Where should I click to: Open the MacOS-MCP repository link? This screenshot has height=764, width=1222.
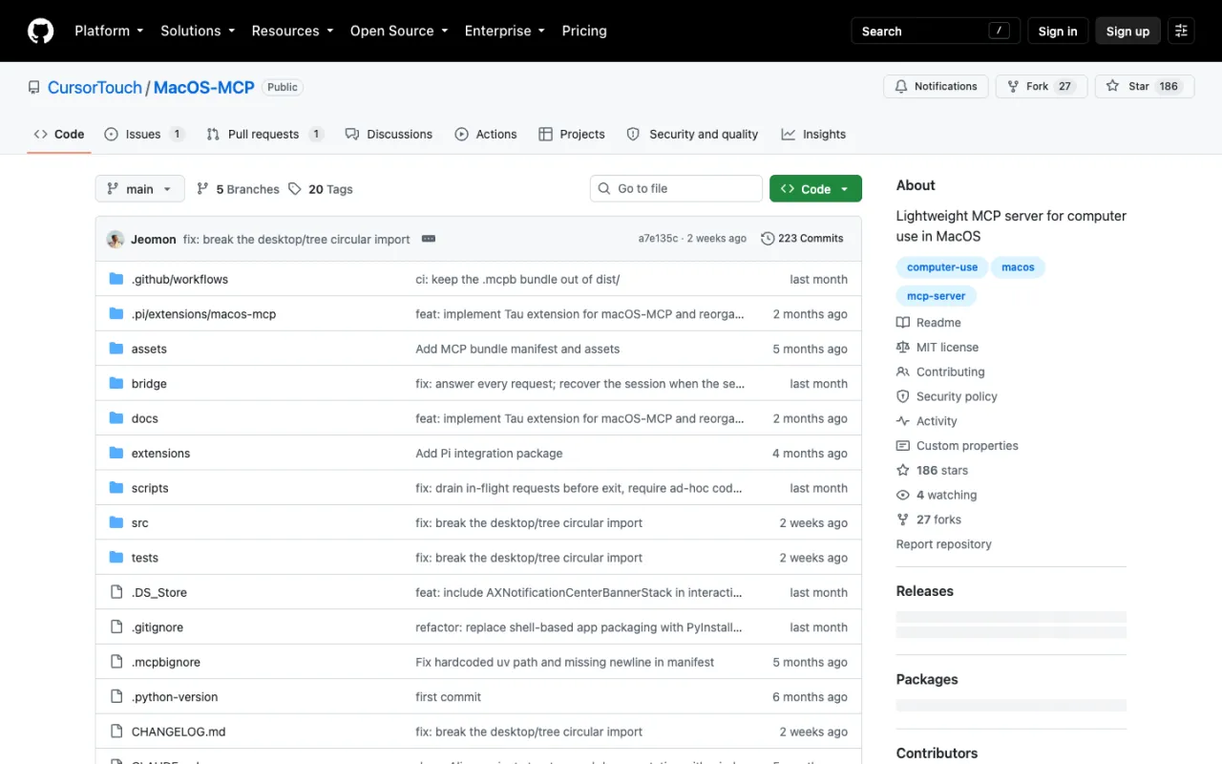coord(204,87)
